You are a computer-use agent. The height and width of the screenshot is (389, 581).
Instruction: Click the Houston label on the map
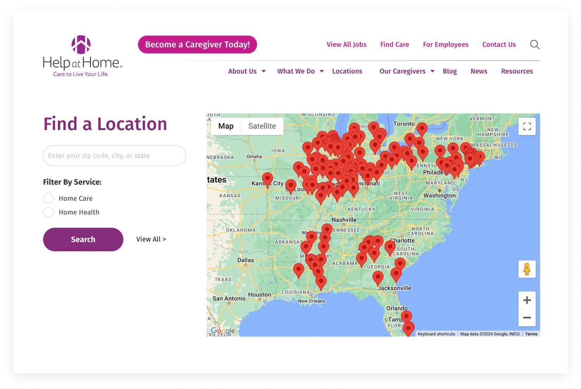[x=260, y=295]
